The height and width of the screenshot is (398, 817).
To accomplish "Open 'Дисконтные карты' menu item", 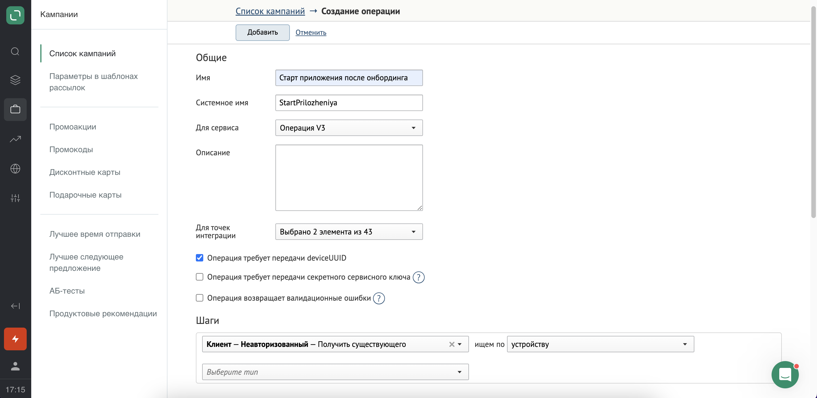I will [85, 172].
